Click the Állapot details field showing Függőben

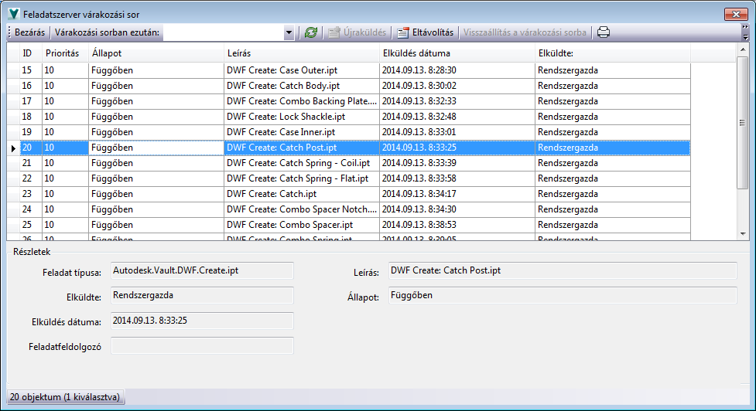click(563, 295)
